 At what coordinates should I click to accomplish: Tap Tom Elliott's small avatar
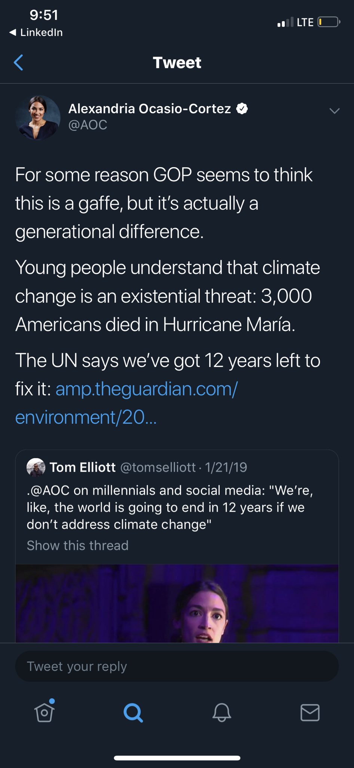tap(36, 467)
